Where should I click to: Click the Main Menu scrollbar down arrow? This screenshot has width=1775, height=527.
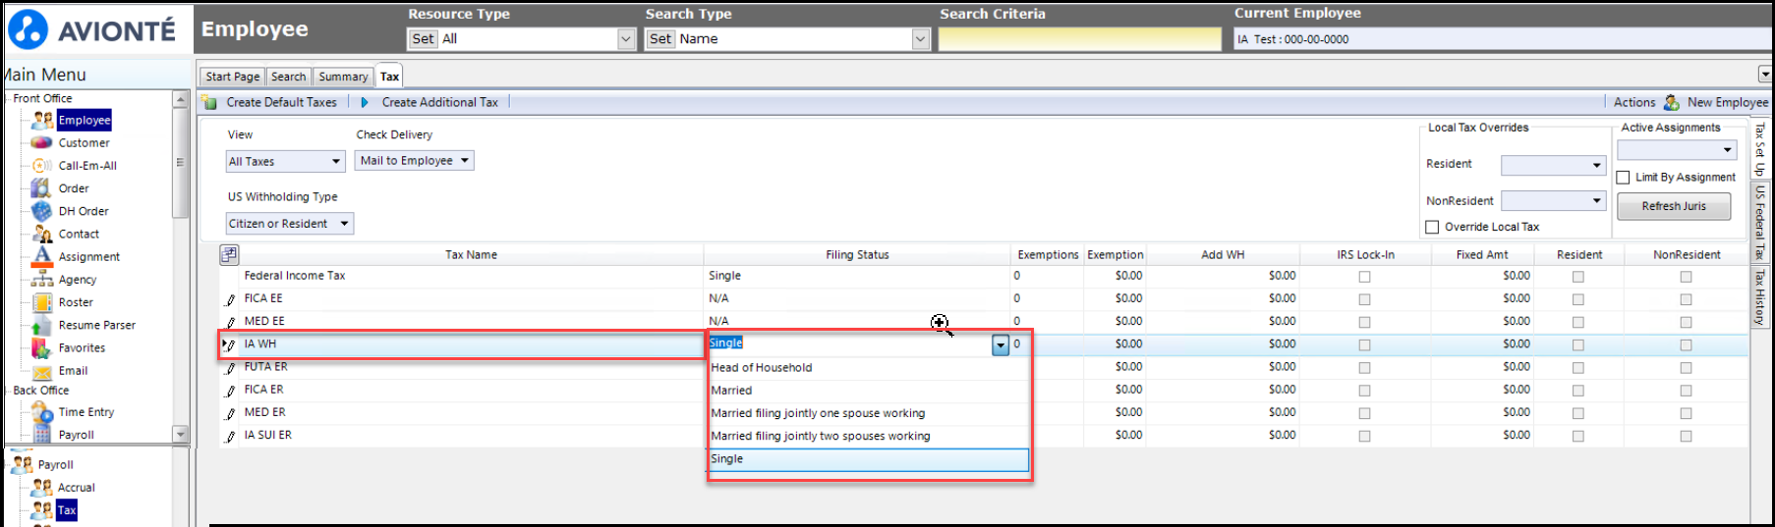click(180, 434)
